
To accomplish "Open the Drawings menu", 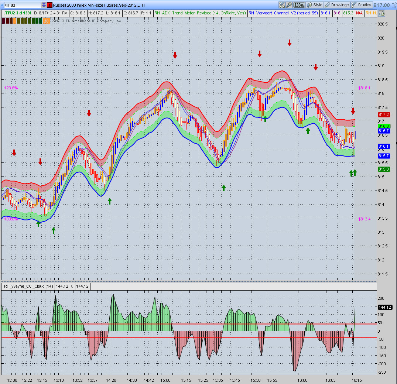I will 337,5.
